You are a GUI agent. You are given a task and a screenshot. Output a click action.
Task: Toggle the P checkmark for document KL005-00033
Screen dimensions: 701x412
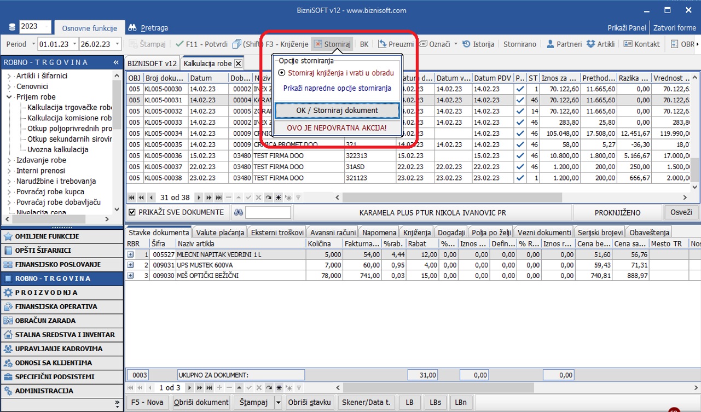pyautogui.click(x=520, y=122)
